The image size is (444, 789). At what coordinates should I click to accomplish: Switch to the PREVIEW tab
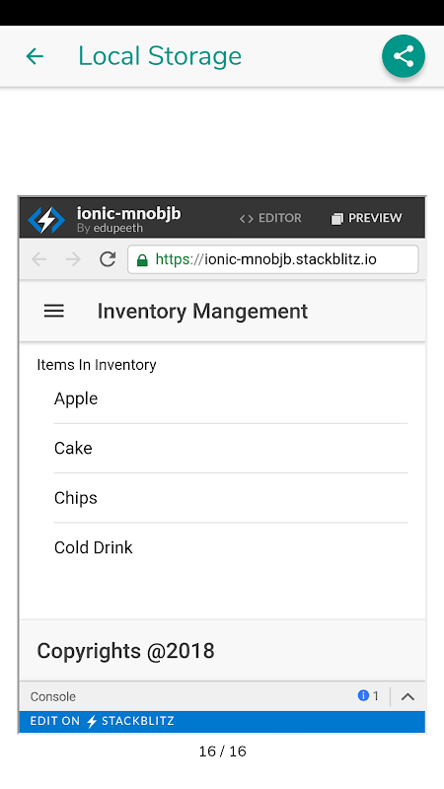[366, 218]
